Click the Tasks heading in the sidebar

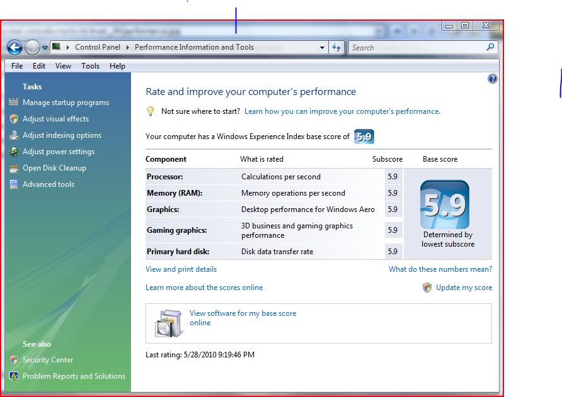point(32,87)
